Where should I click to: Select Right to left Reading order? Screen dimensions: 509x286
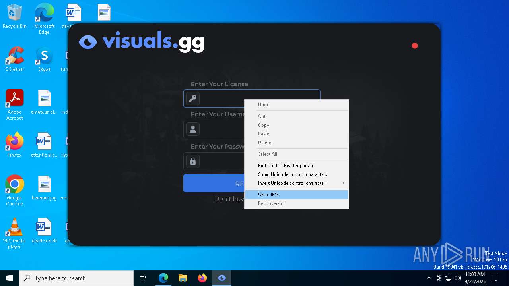click(x=297, y=166)
